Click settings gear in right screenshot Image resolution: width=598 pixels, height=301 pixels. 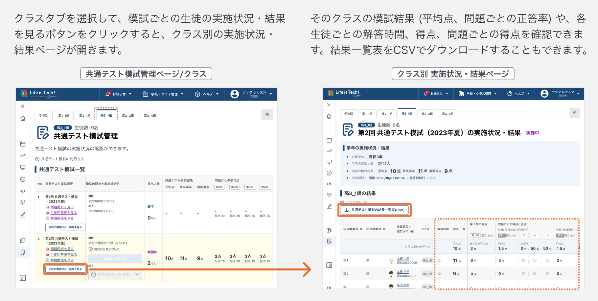(x=575, y=113)
